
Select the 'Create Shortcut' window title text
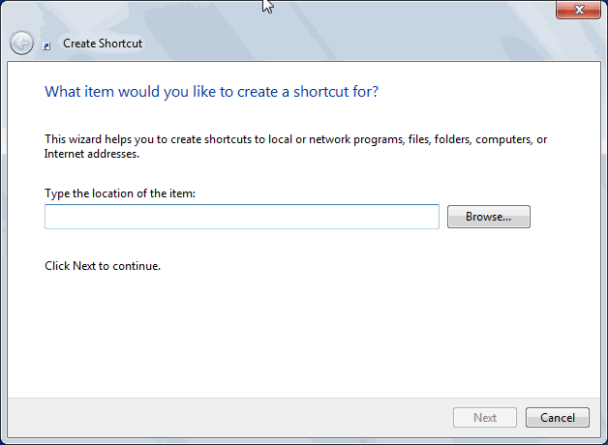[x=103, y=44]
